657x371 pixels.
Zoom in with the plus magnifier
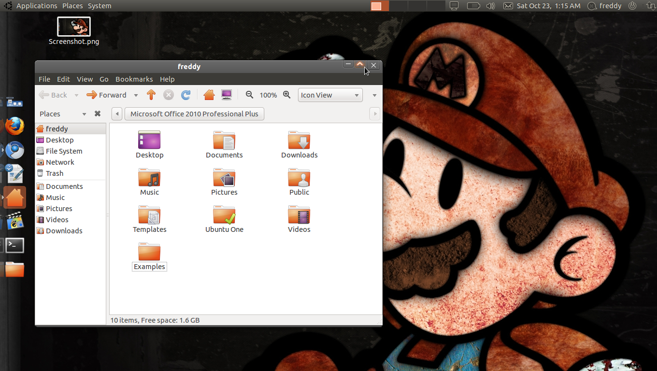287,95
